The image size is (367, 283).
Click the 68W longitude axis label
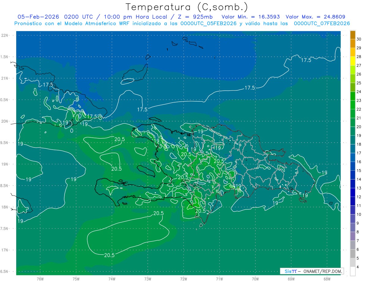point(327,279)
